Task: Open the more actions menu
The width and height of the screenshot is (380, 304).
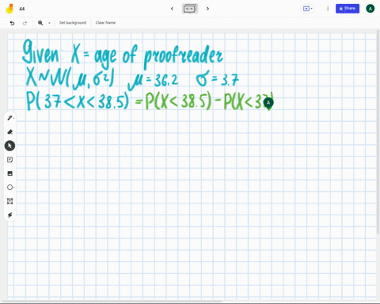Action: 328,9
